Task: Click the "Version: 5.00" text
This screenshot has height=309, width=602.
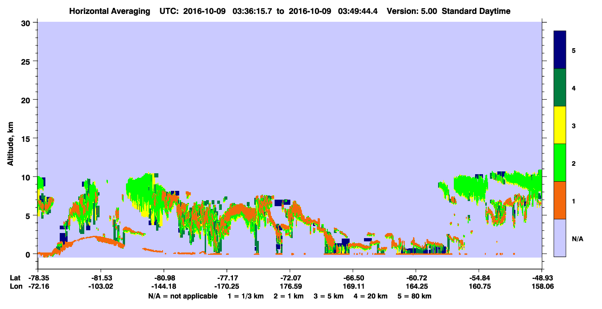Action: pyautogui.click(x=413, y=11)
